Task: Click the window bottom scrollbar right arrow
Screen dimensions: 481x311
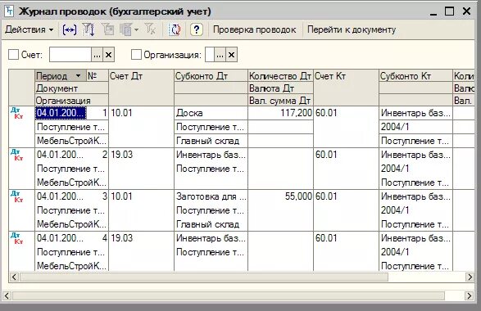Action: [x=469, y=295]
